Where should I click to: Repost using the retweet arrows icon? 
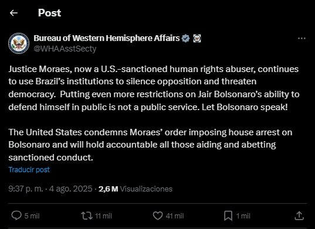pos(87,216)
